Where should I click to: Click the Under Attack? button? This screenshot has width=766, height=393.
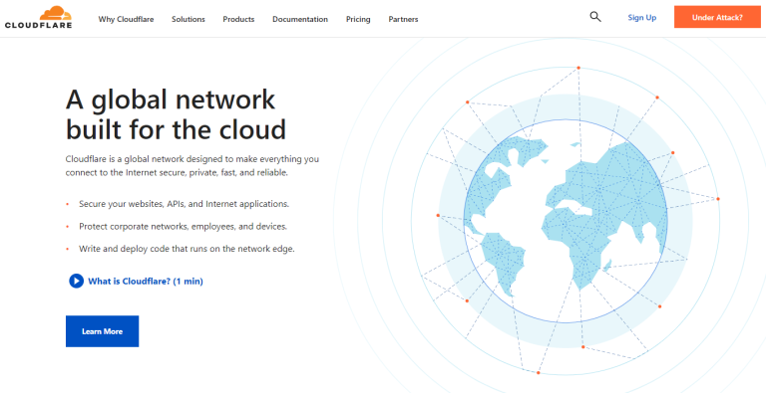point(717,17)
